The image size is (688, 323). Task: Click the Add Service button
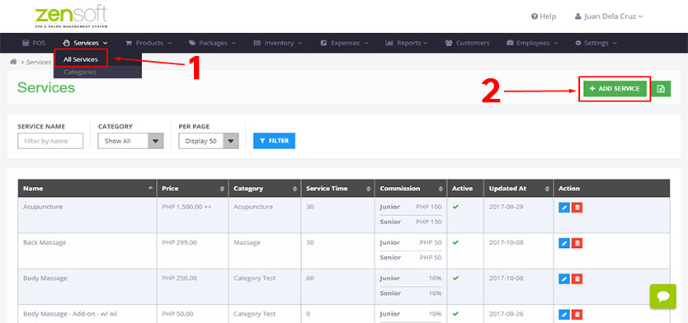[x=615, y=88]
